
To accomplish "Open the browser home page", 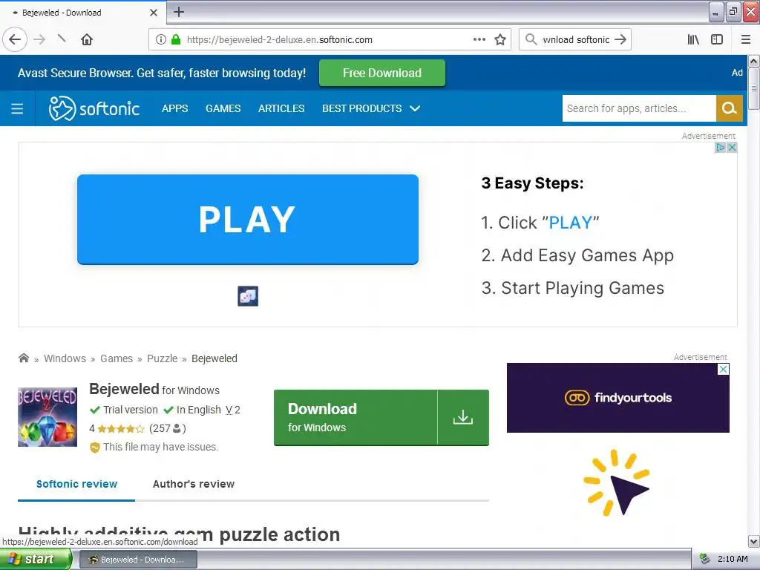I will [87, 39].
